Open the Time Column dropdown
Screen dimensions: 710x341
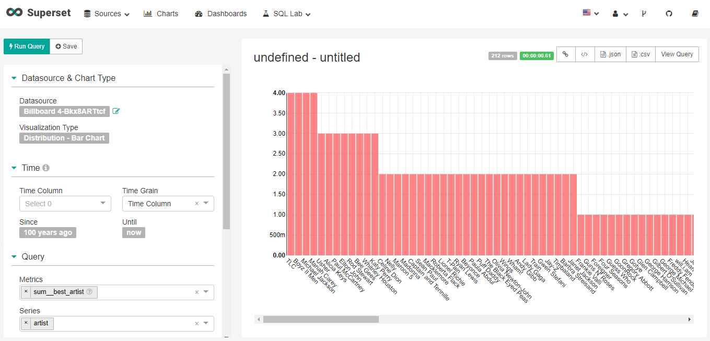65,204
